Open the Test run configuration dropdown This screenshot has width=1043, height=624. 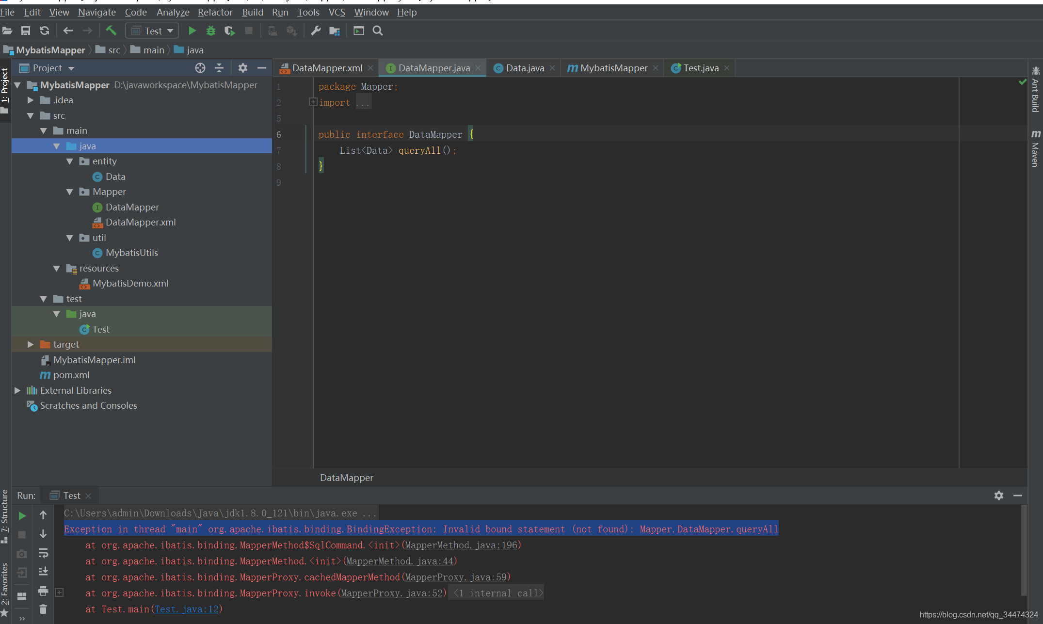(152, 31)
